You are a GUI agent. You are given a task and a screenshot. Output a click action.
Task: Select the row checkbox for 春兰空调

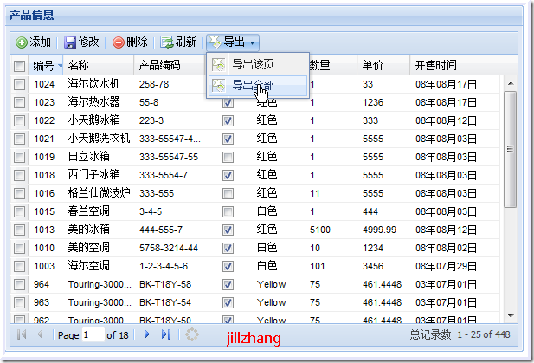click(20, 211)
